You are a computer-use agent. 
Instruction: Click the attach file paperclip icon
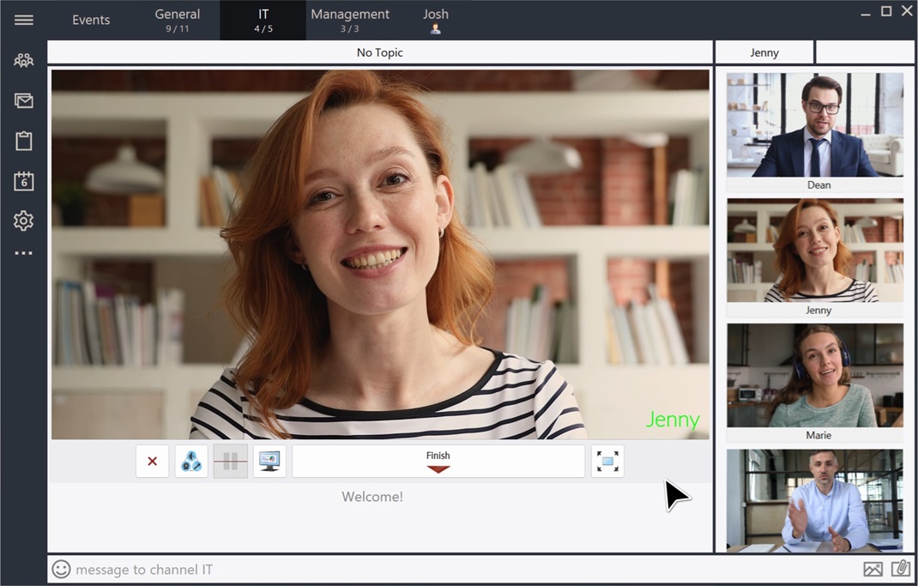click(900, 569)
